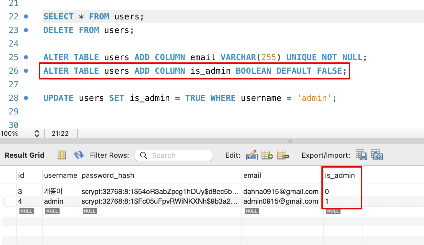Click the cursor position 21:22 indicator
Screen dimensions: 424x245
tap(60, 133)
